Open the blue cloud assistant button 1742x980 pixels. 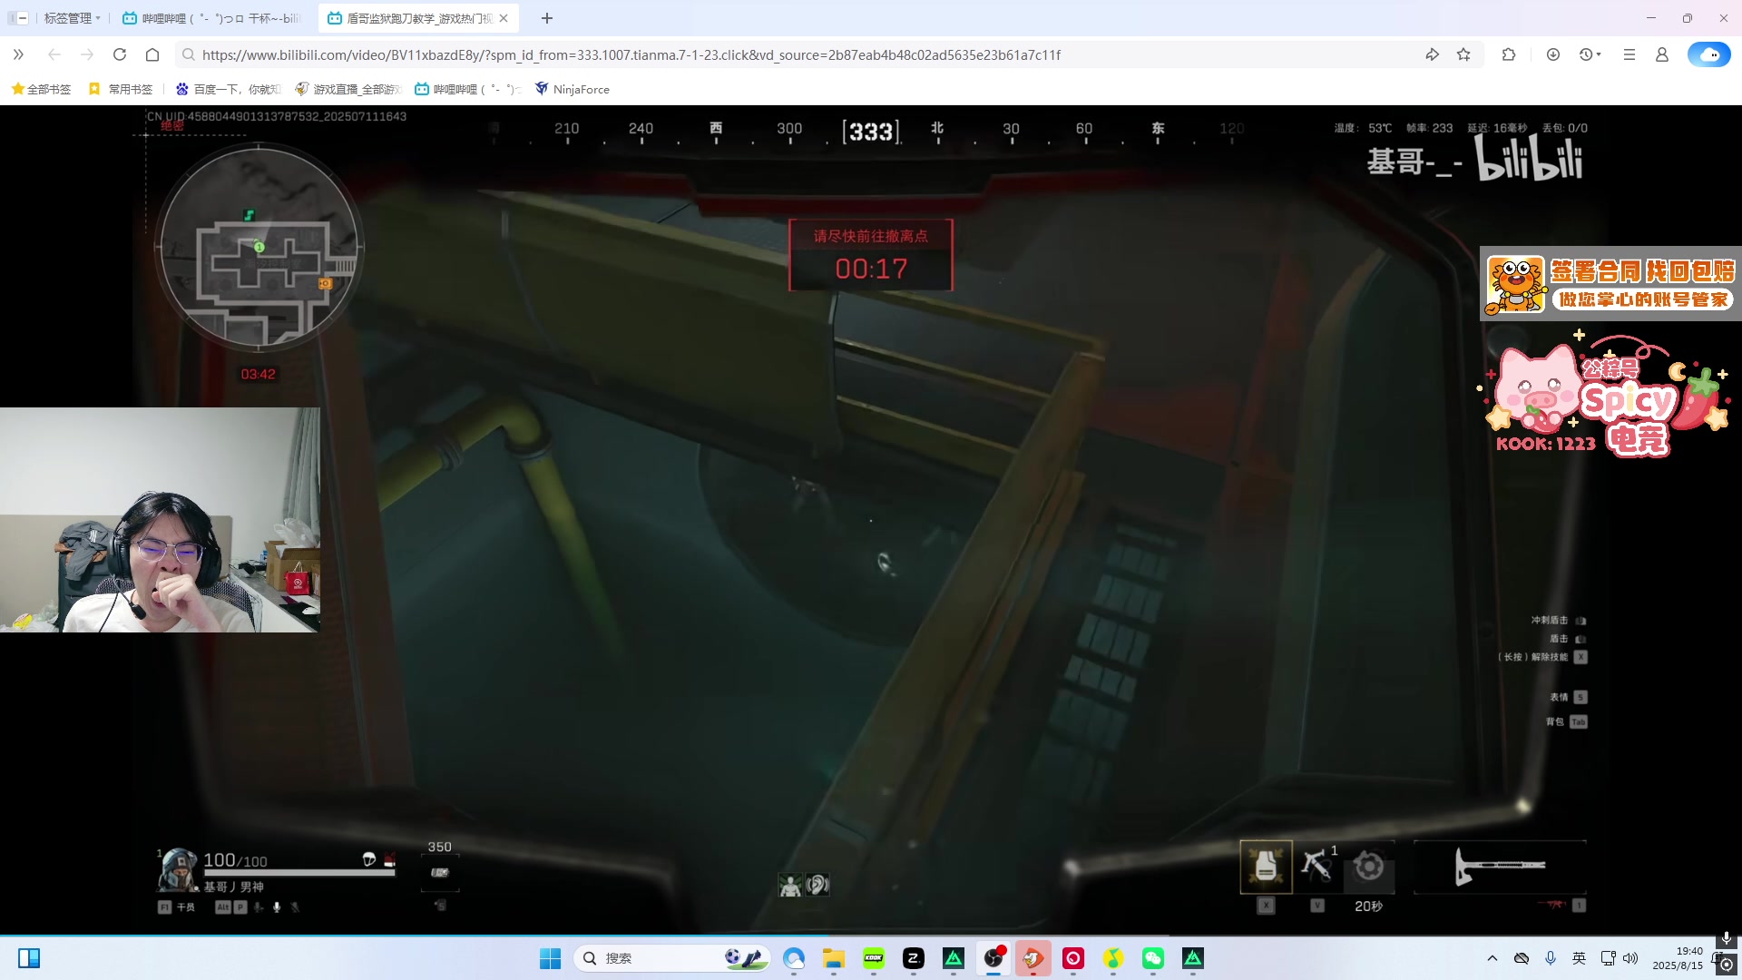pos(1709,54)
